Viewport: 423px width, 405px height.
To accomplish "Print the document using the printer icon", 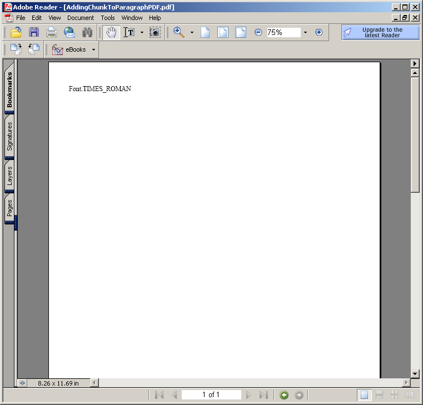I will (51, 32).
